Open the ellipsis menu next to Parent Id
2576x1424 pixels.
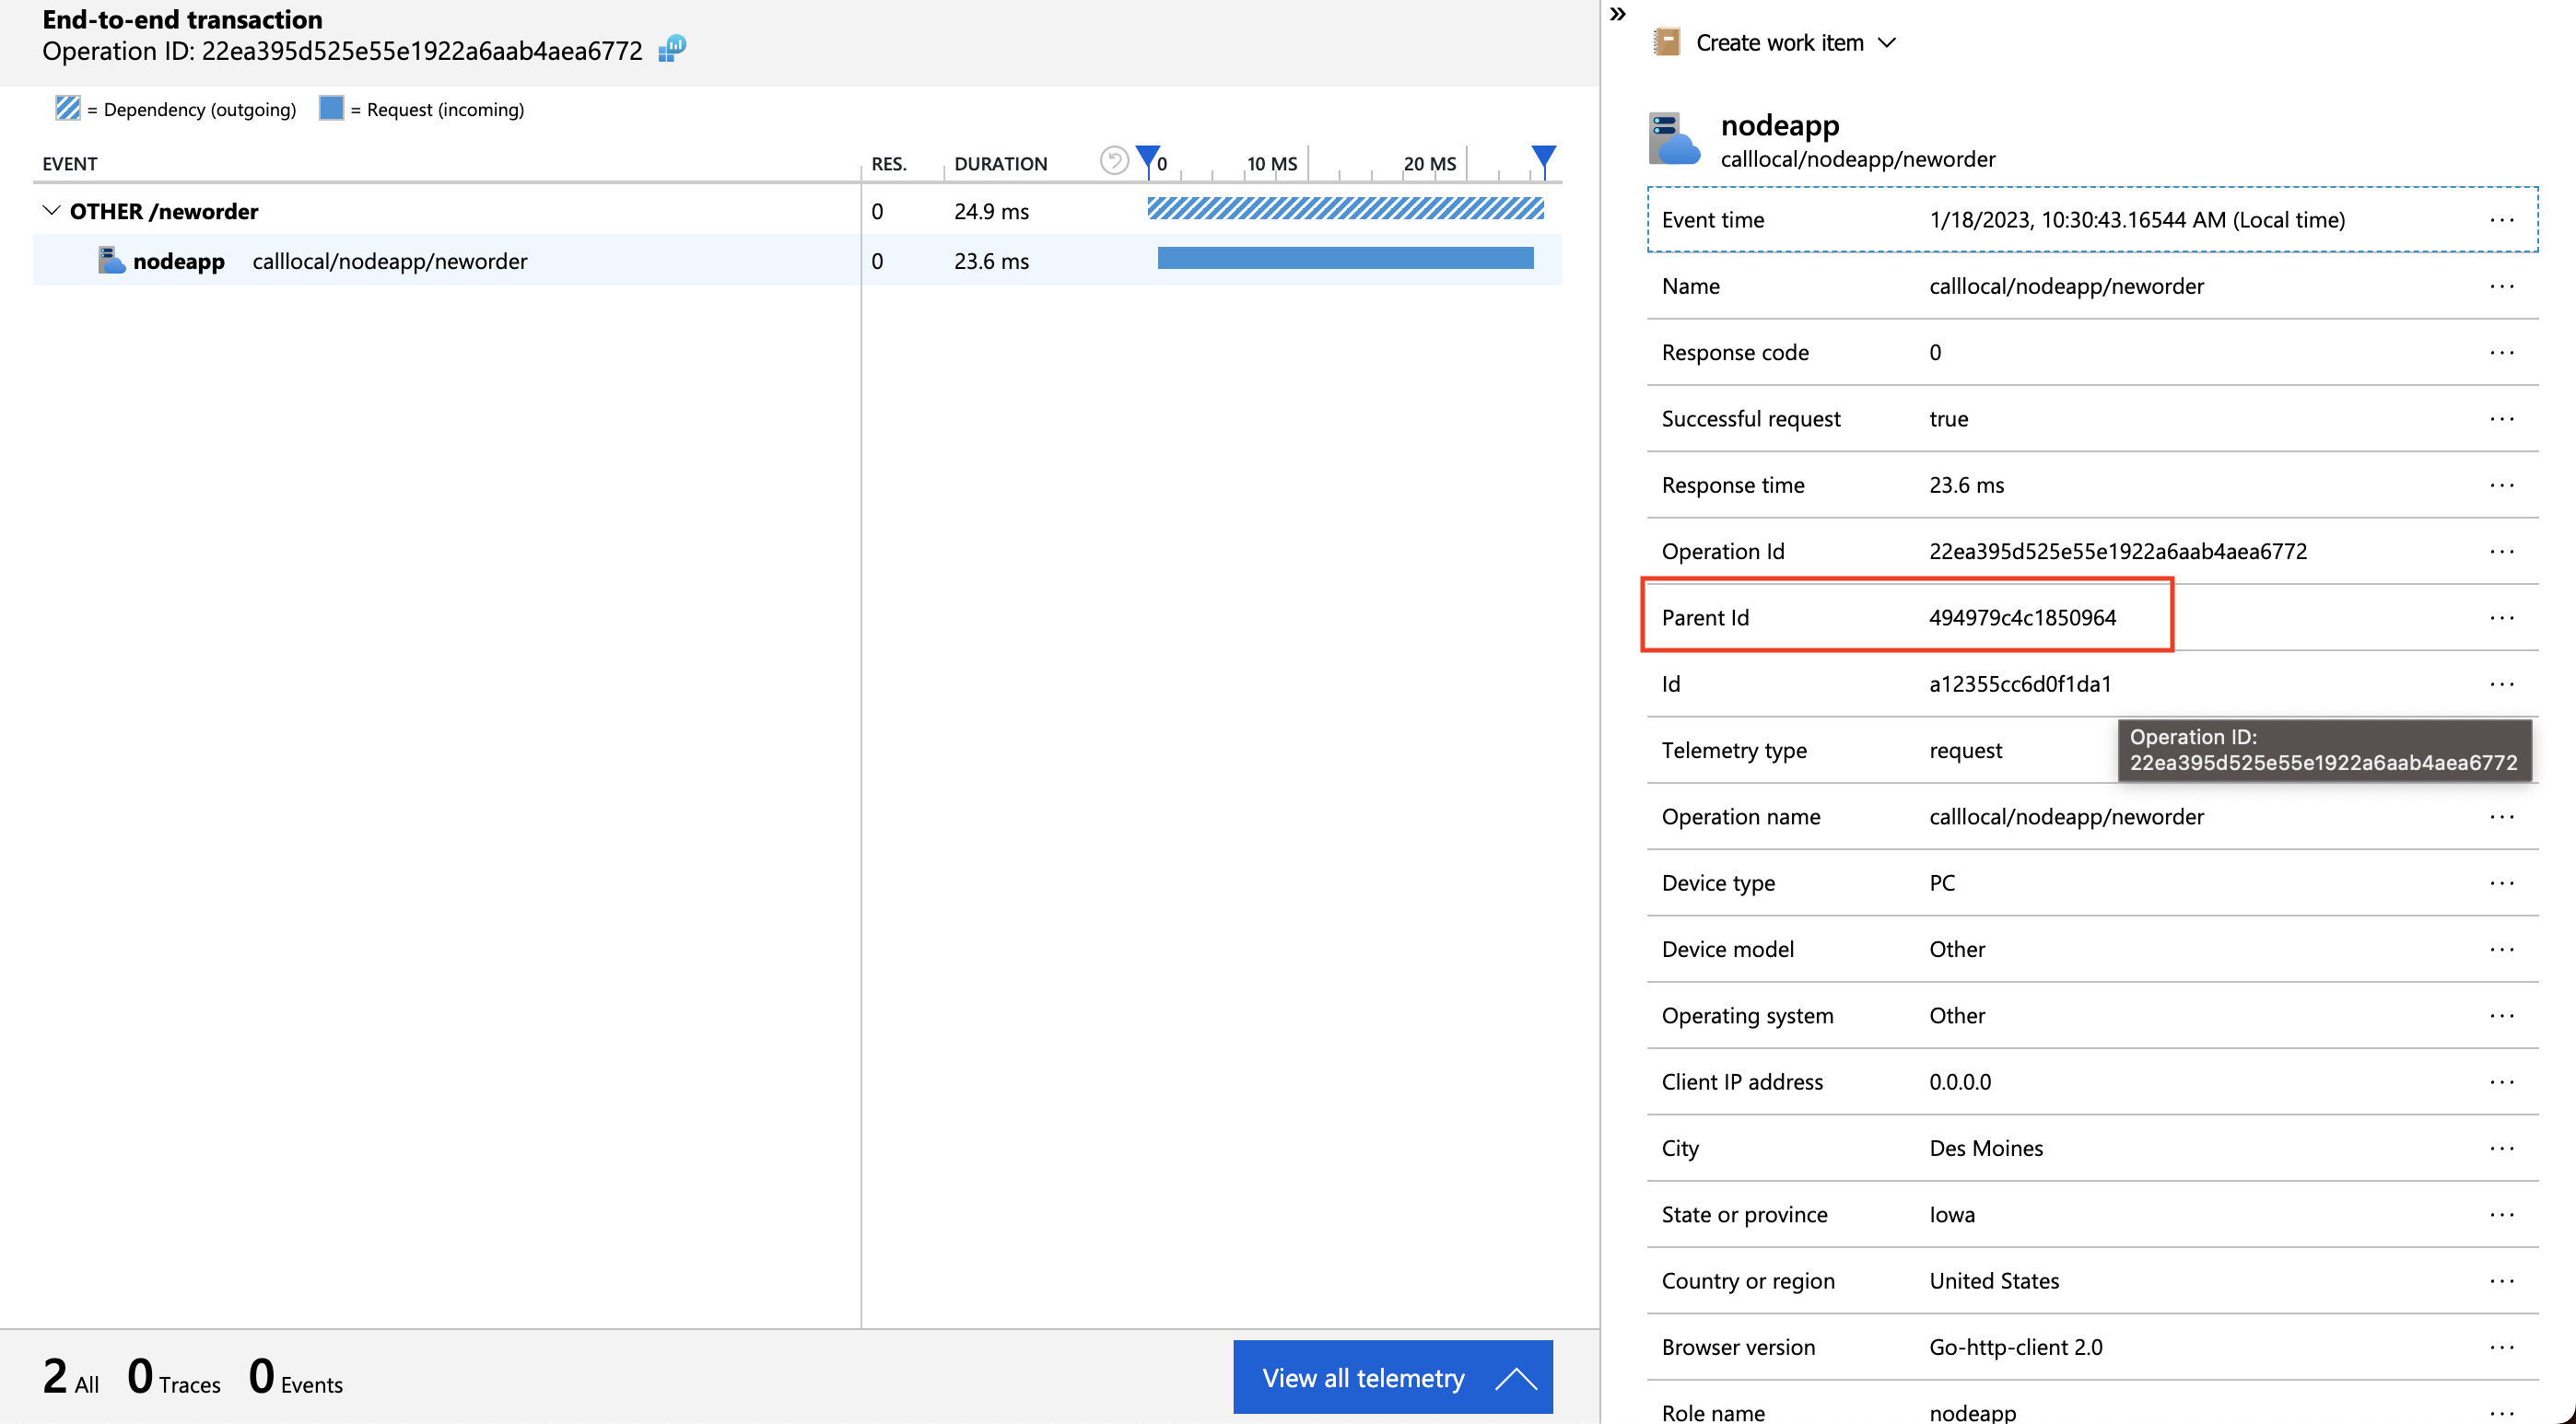click(2502, 617)
